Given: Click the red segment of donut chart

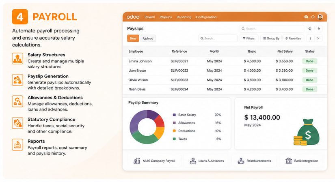Looking at the screenshot, I should pyautogui.click(x=159, y=122).
